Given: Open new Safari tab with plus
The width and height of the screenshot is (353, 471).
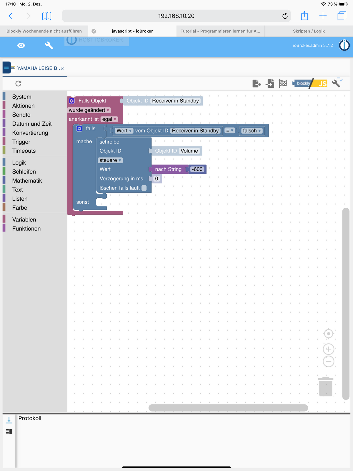Looking at the screenshot, I should pyautogui.click(x=323, y=16).
